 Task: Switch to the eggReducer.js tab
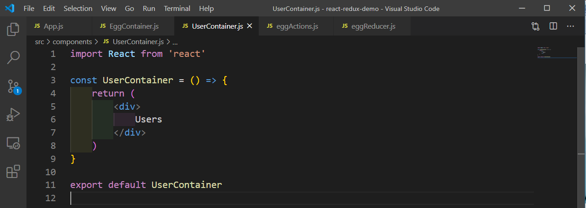point(372,26)
